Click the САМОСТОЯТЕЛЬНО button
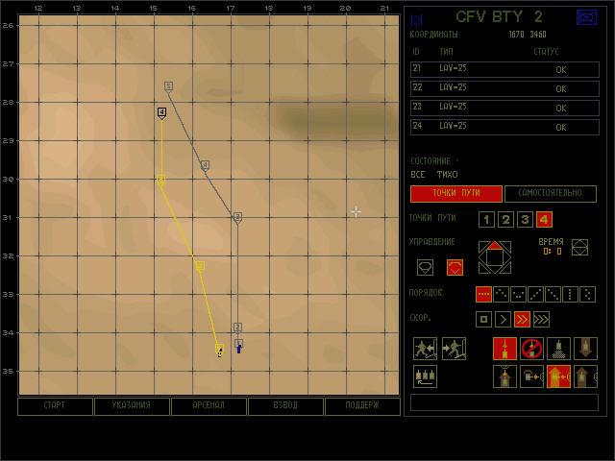 pyautogui.click(x=551, y=194)
